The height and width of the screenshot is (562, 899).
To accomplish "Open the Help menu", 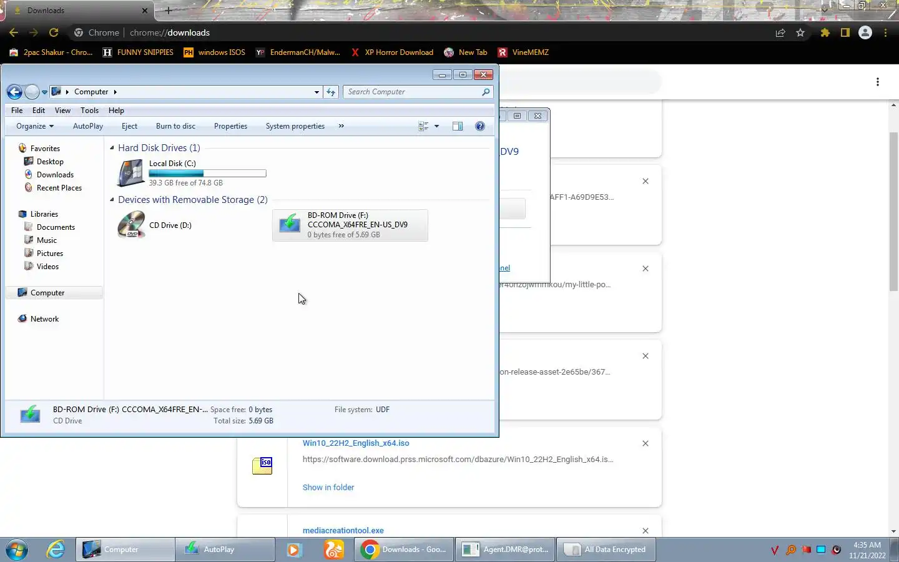I will pos(116,111).
